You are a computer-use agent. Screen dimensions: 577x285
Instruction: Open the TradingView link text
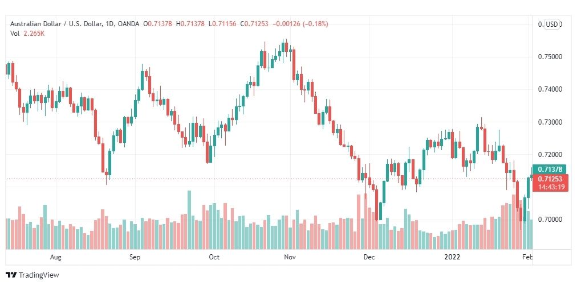point(39,275)
